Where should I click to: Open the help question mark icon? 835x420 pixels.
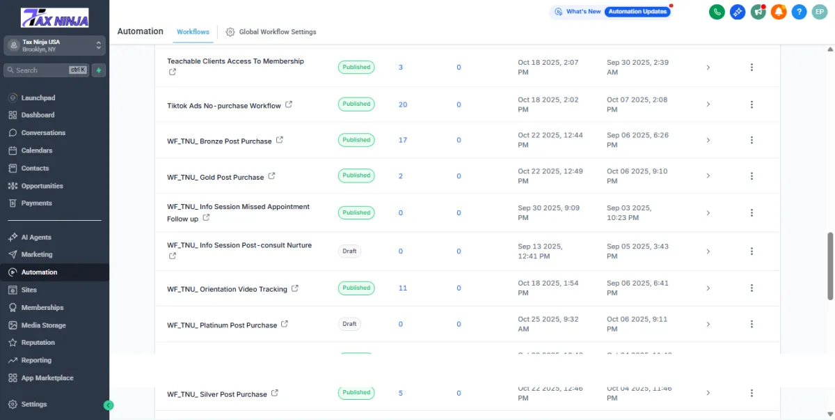tap(800, 12)
